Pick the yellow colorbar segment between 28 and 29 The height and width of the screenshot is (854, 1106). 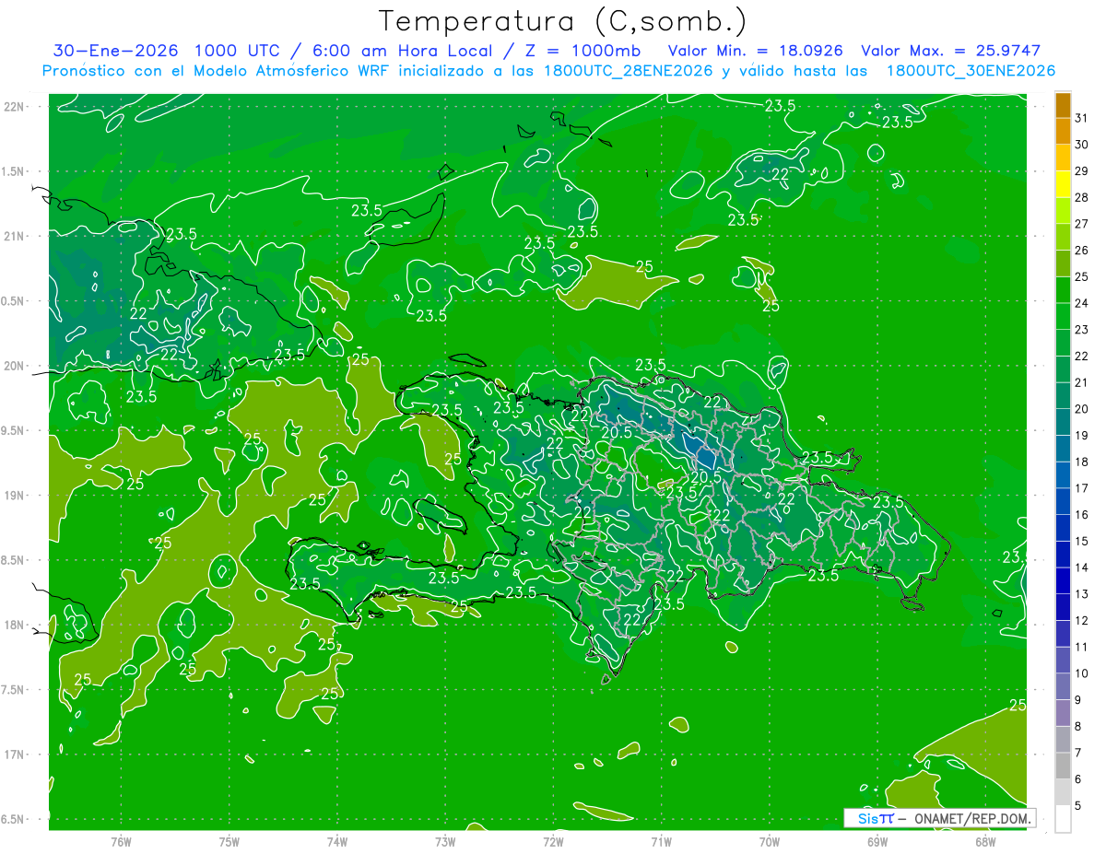pos(1063,184)
